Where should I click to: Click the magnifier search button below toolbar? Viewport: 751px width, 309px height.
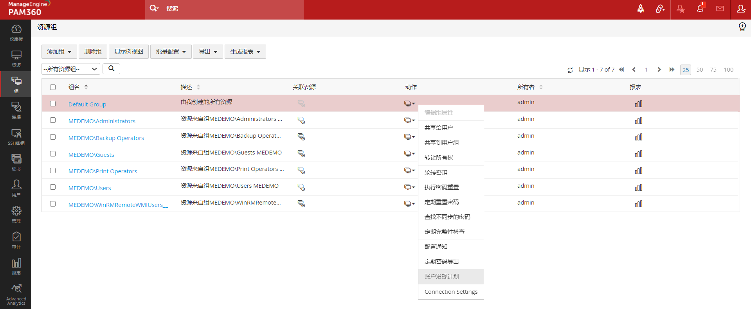point(111,69)
